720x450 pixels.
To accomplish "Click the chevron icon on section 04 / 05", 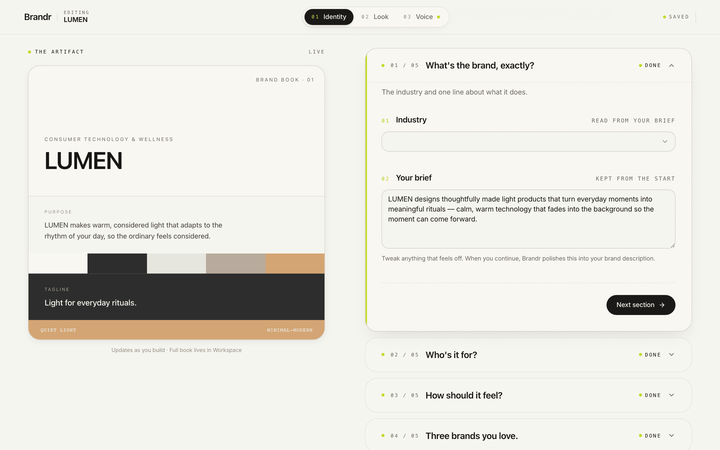I will (671, 435).
